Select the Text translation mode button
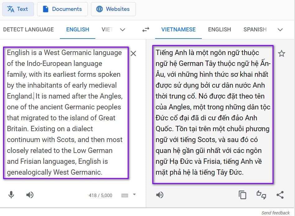 18,9
